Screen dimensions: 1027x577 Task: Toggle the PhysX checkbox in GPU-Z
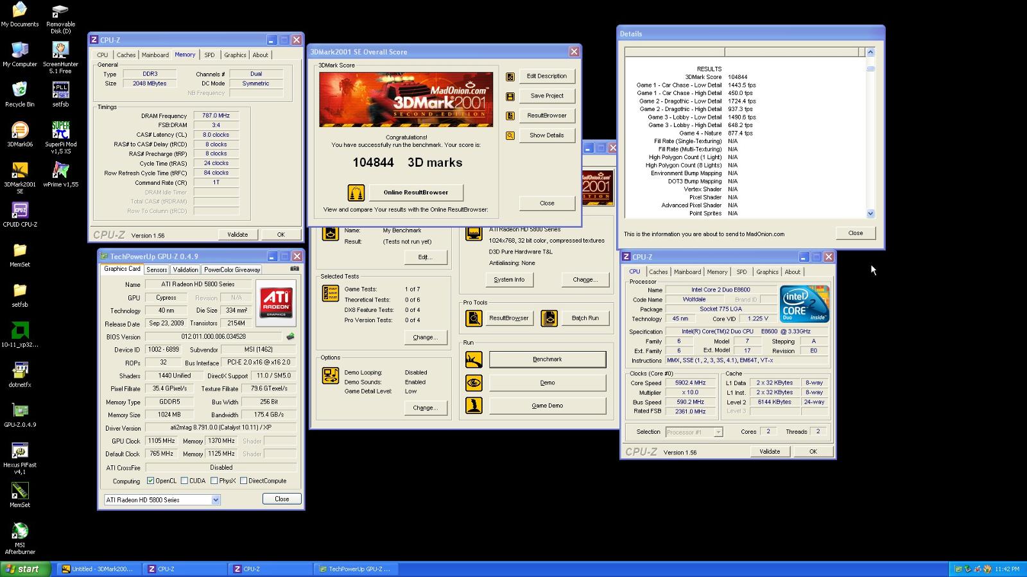[x=214, y=481]
